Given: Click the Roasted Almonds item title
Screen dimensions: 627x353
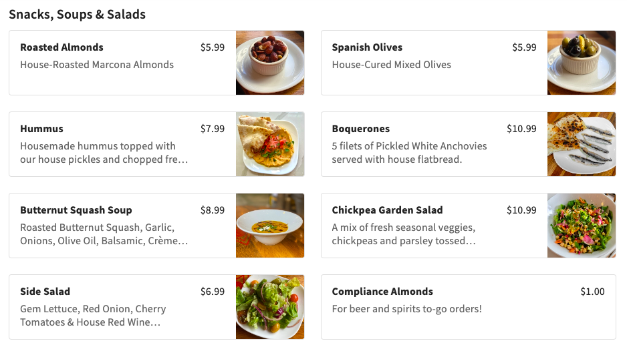Looking at the screenshot, I should point(61,47).
